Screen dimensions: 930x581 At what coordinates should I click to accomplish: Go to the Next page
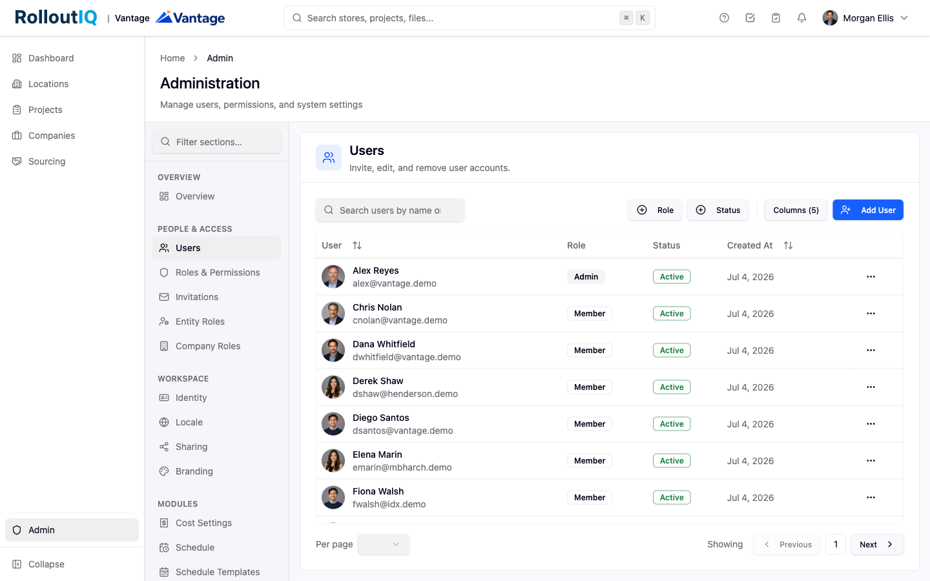coord(877,544)
